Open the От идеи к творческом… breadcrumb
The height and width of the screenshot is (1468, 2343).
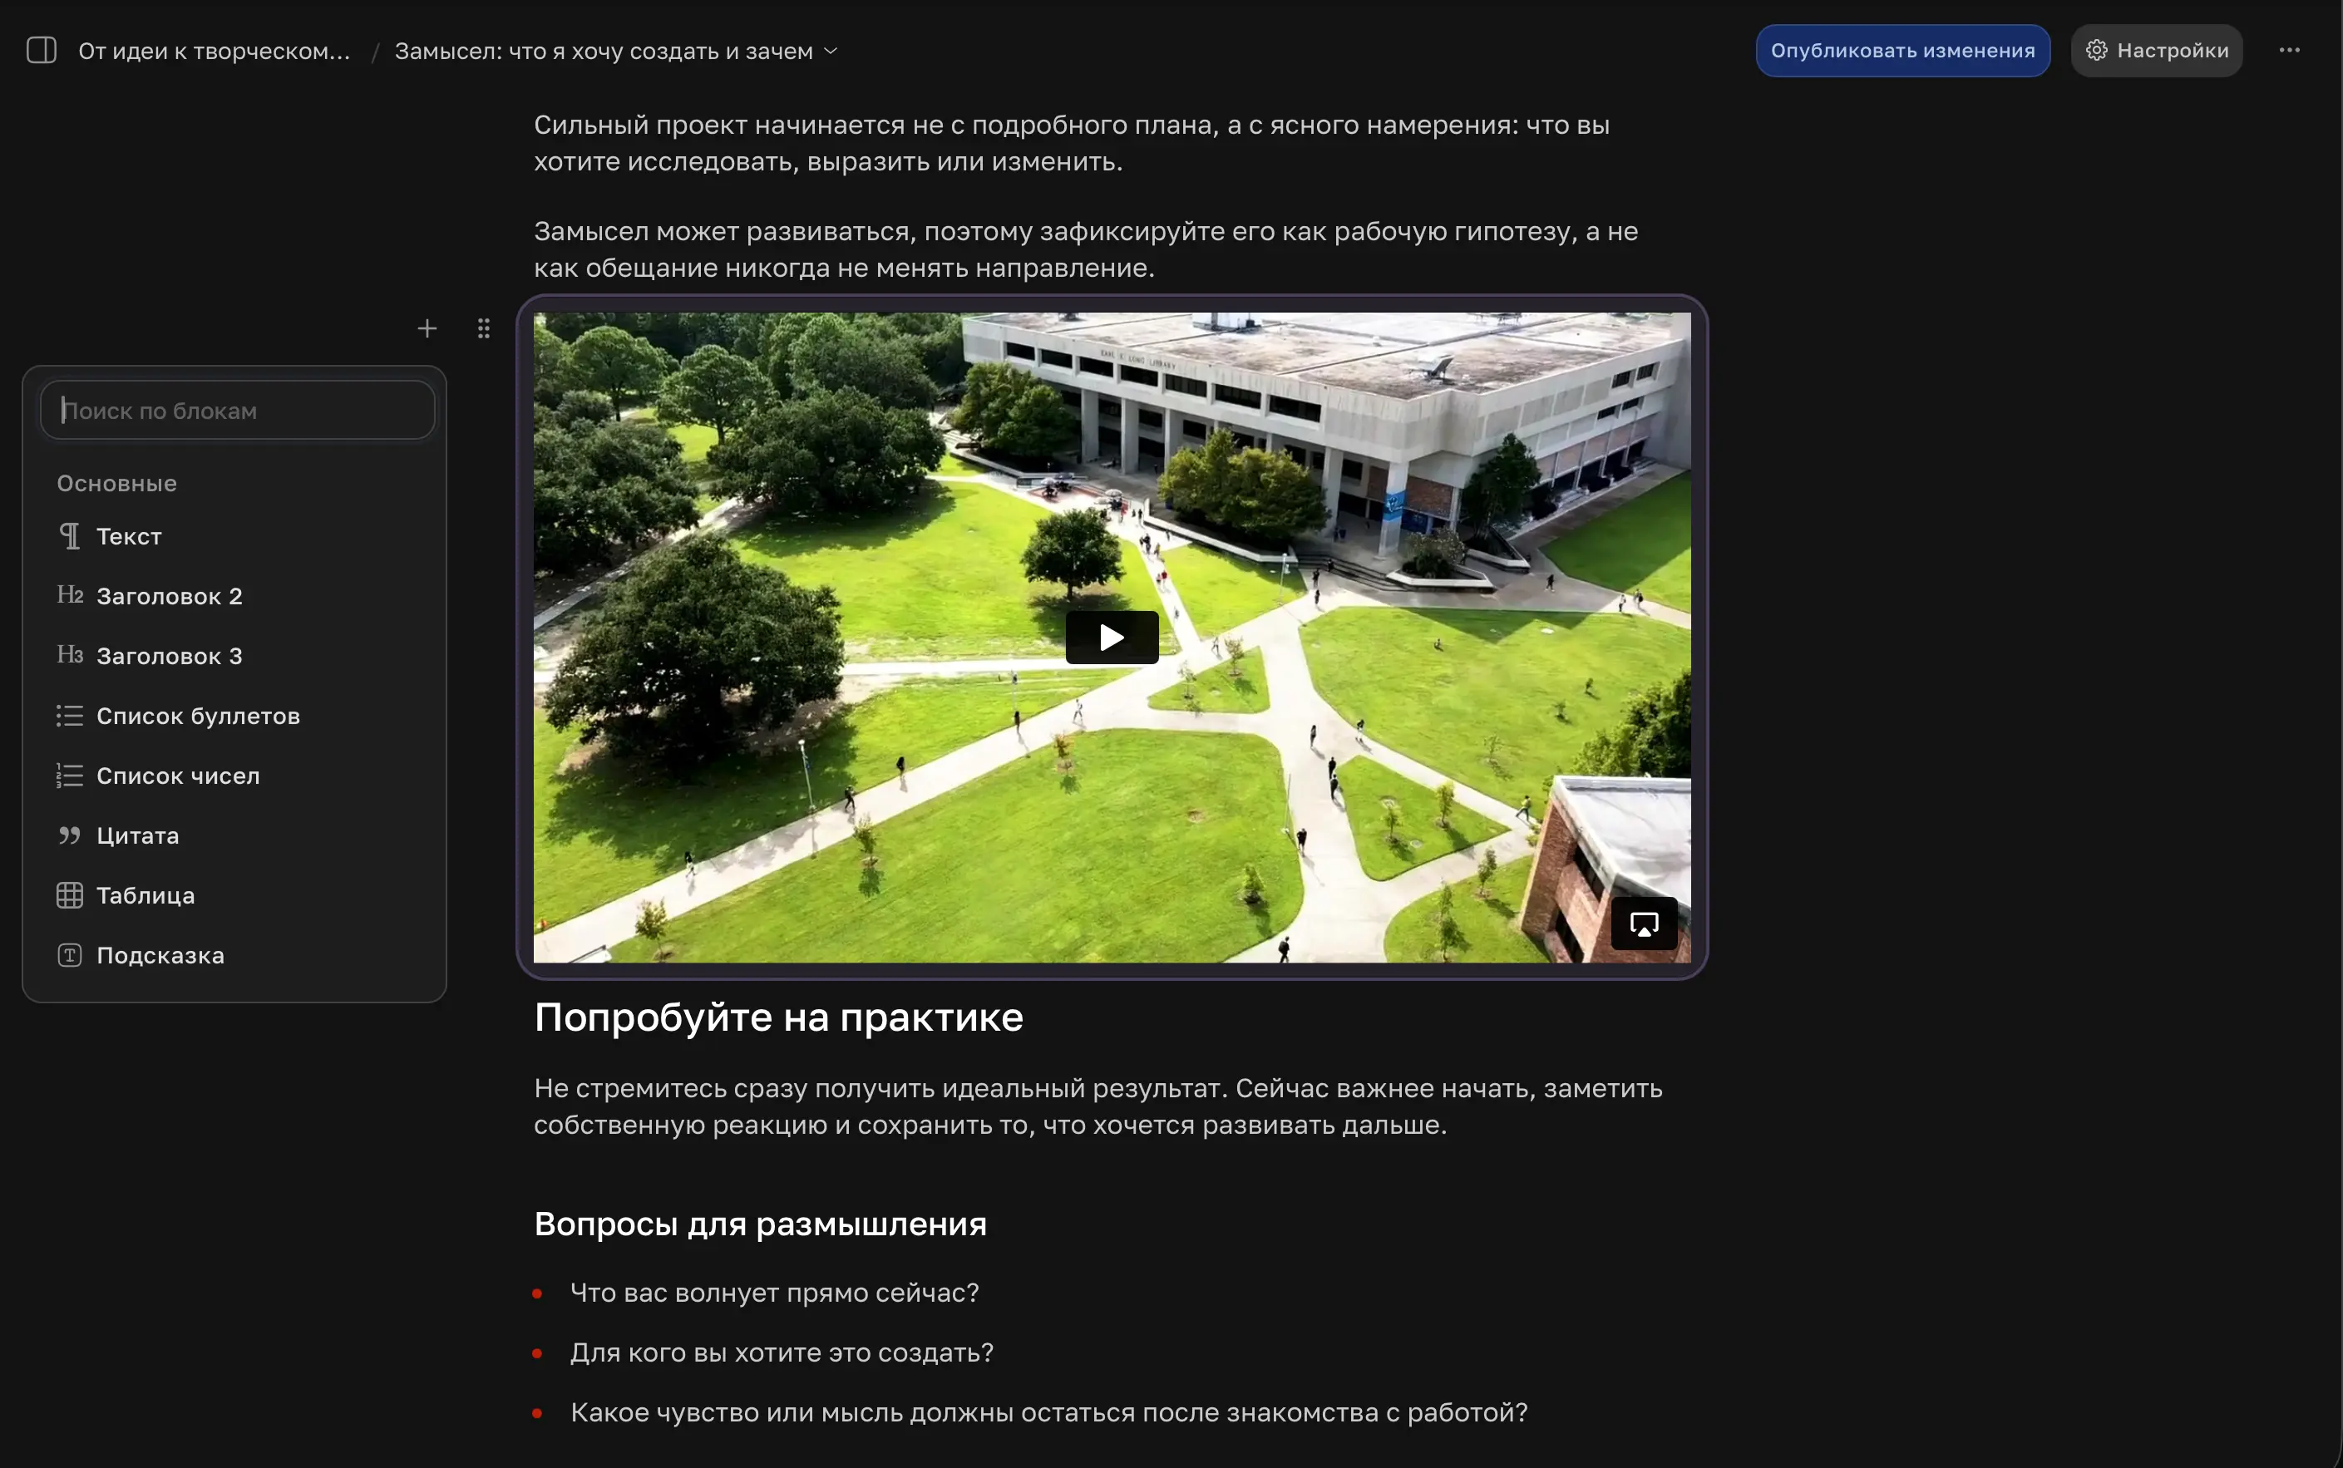[214, 52]
